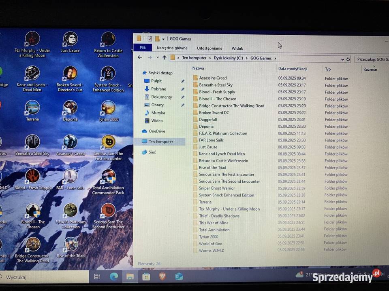Select the Assassin's Creed desktop shortcut
The height and width of the screenshot is (291, 389).
click(71, 145)
